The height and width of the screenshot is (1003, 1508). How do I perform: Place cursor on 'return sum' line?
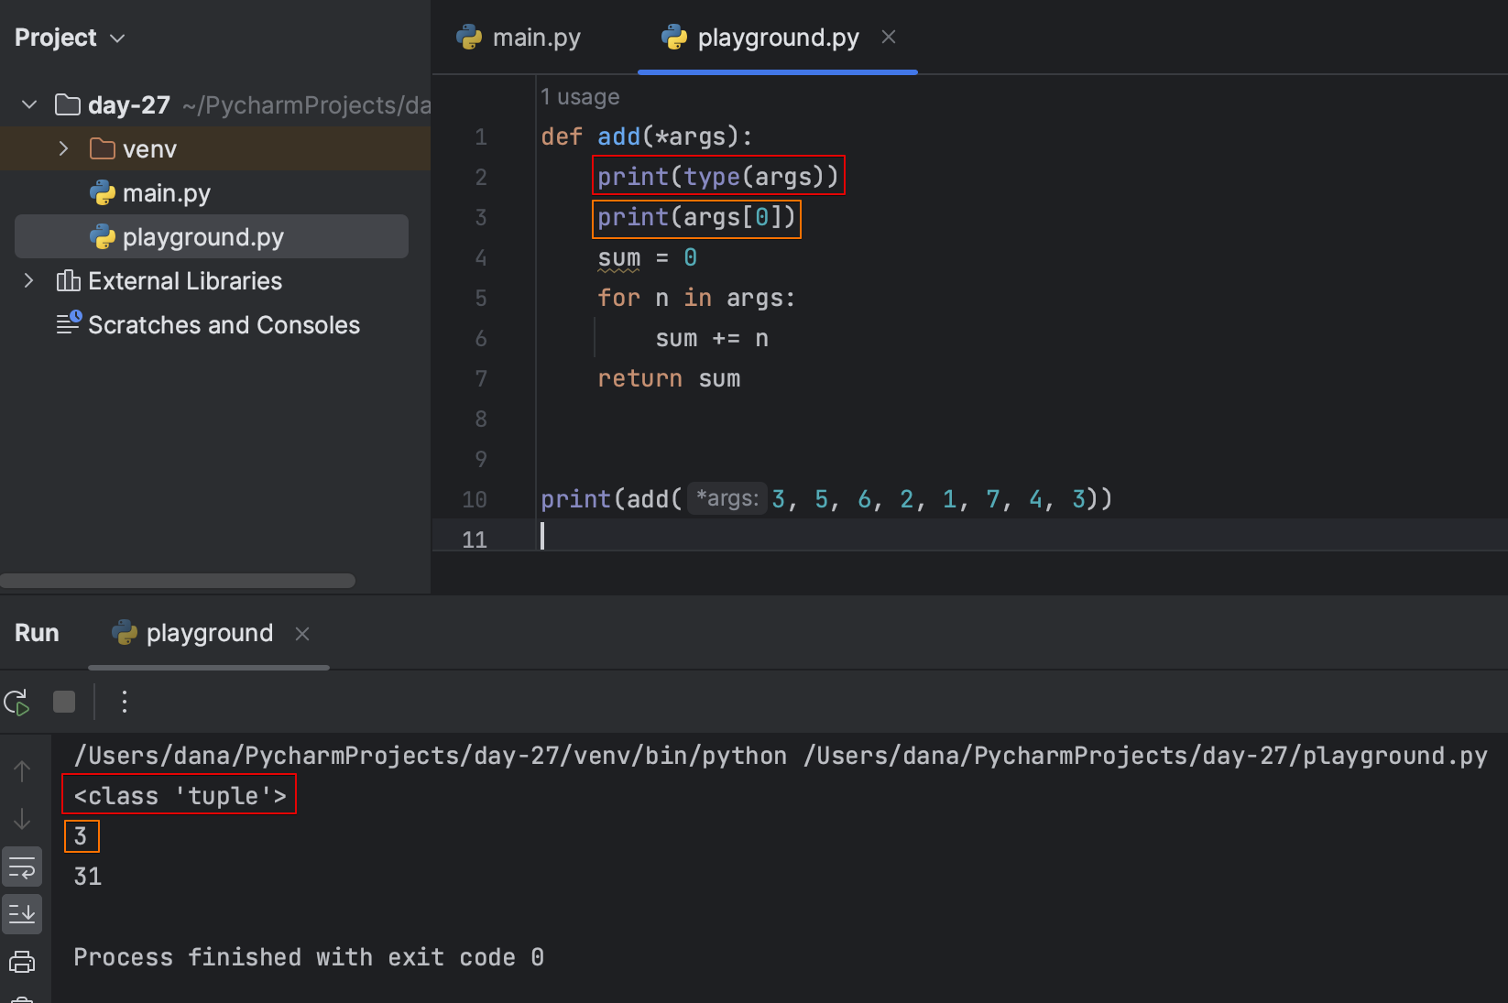pyautogui.click(x=669, y=378)
